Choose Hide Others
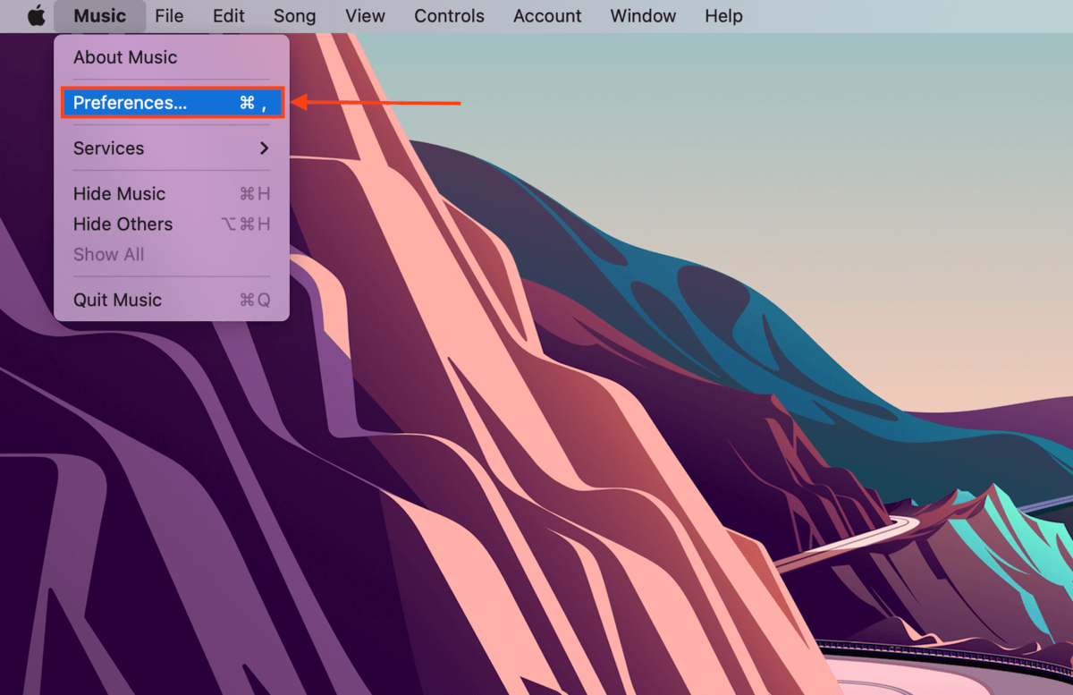The image size is (1073, 695). [172, 225]
